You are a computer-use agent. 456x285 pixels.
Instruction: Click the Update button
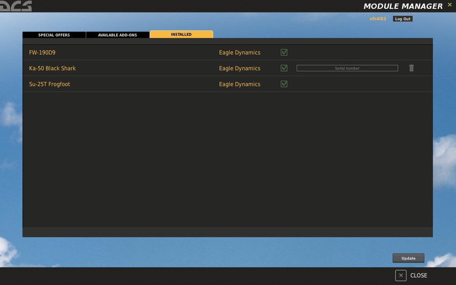[408, 258]
